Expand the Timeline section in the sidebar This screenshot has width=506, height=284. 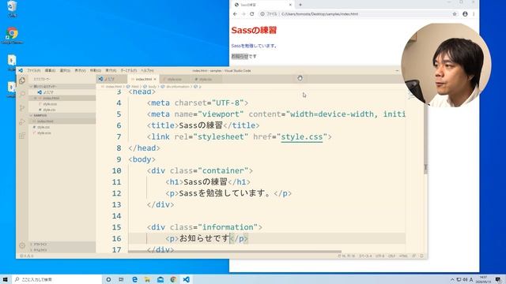[x=62, y=250]
